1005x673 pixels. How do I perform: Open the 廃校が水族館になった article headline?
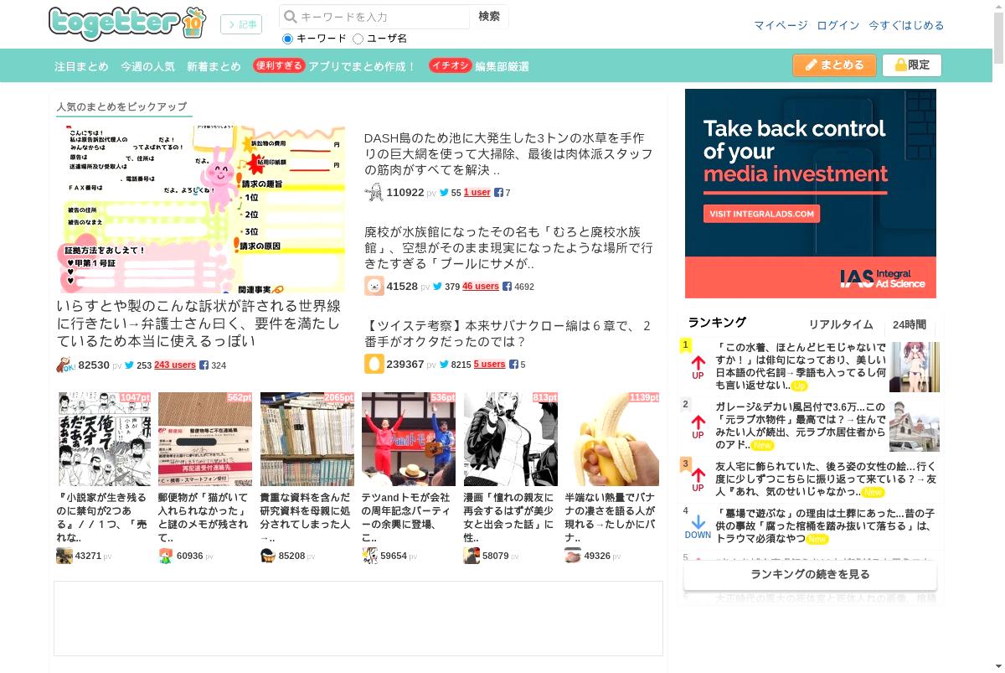click(508, 248)
